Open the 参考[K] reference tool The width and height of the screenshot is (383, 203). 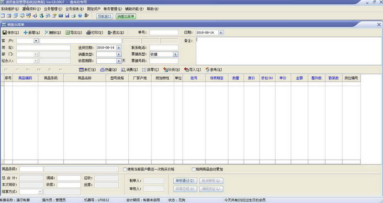coord(214,70)
